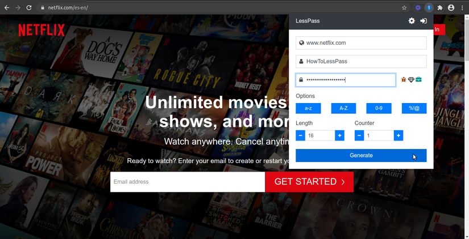
Task: Bookmark this page with star icon
Action: 404,8
